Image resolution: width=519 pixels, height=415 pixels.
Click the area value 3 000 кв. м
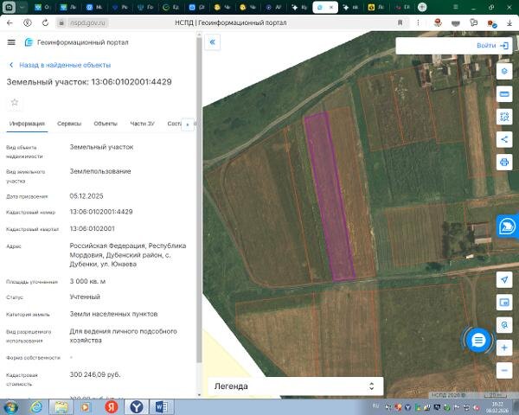tap(87, 281)
